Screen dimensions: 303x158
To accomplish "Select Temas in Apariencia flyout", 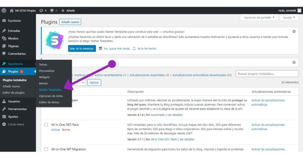I will point(43,65).
